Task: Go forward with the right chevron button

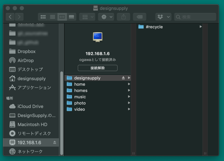Action: 19,17
